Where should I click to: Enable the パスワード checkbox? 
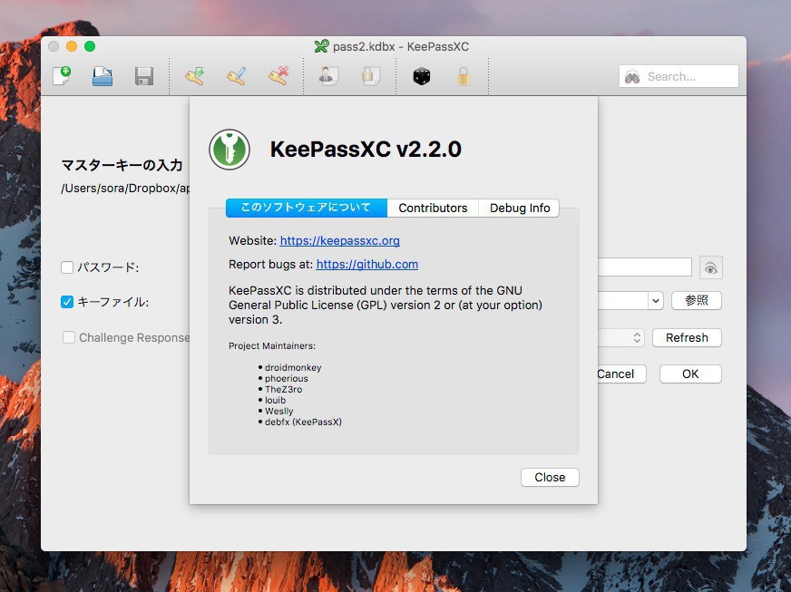click(x=67, y=267)
